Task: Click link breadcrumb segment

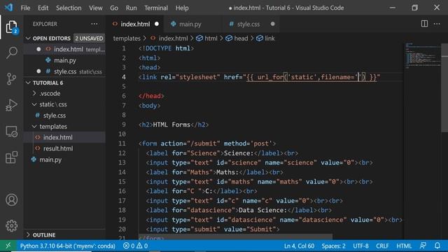Action: (265, 38)
